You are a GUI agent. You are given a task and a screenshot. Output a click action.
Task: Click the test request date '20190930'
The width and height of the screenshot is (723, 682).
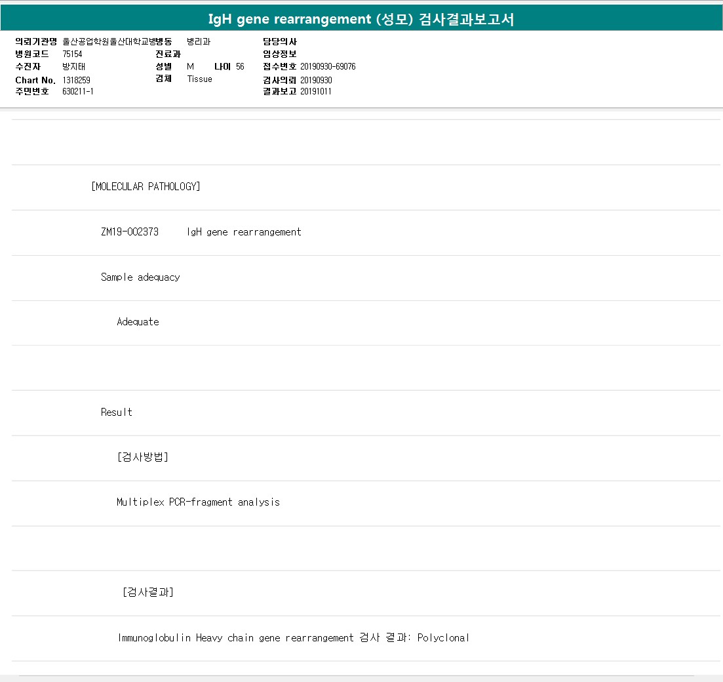click(317, 80)
